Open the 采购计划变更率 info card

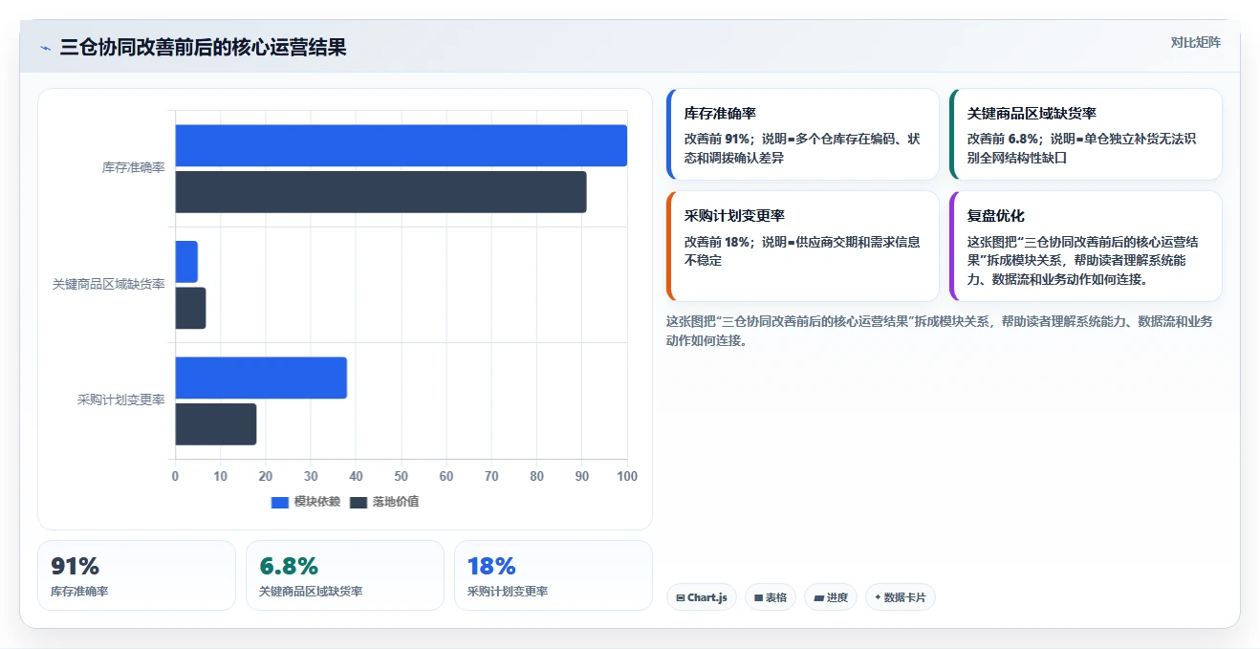click(x=803, y=246)
